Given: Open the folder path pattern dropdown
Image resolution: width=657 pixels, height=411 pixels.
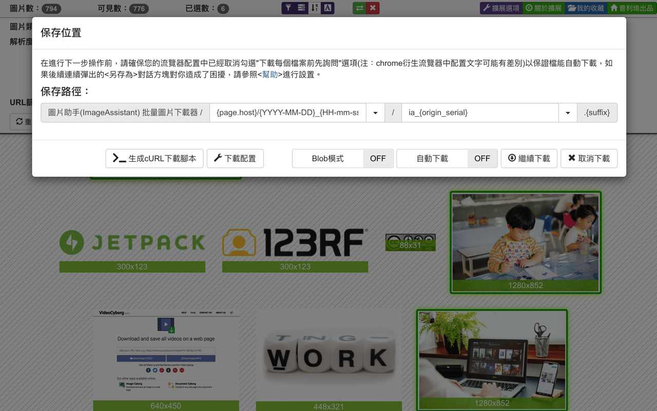Looking at the screenshot, I should point(374,113).
